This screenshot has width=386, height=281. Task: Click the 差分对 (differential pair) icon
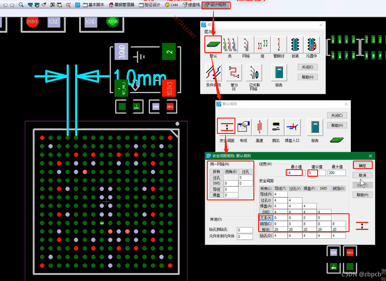pyautogui.click(x=234, y=73)
